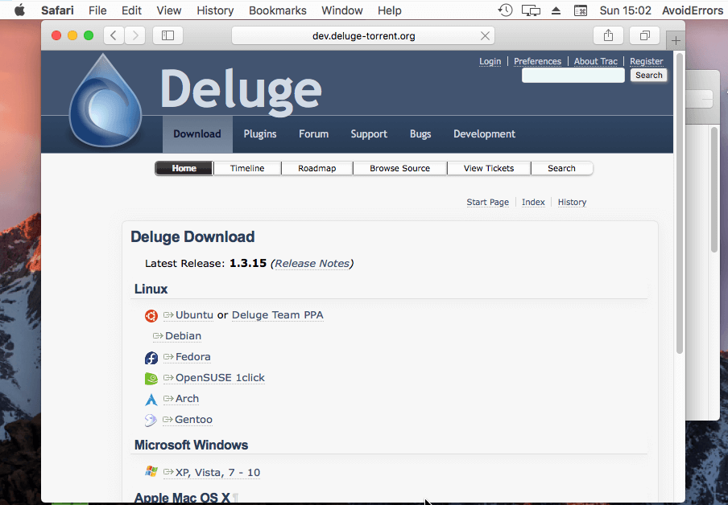Click the Fedora distribution icon

point(151,358)
